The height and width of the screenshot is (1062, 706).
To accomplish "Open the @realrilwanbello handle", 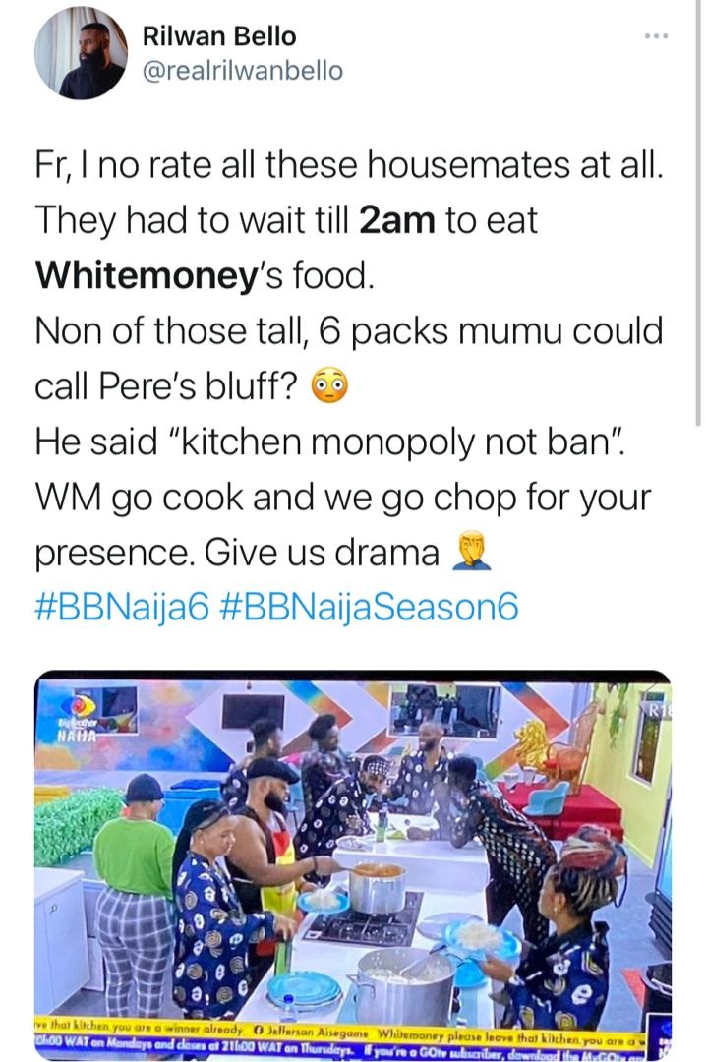I will point(243,71).
